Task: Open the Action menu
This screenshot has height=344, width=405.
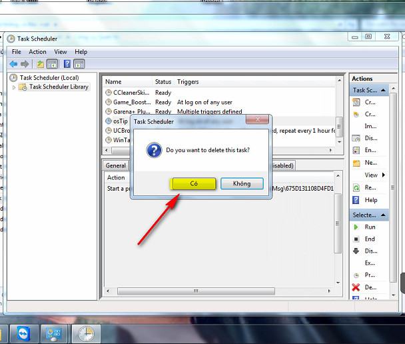Action: click(x=37, y=52)
